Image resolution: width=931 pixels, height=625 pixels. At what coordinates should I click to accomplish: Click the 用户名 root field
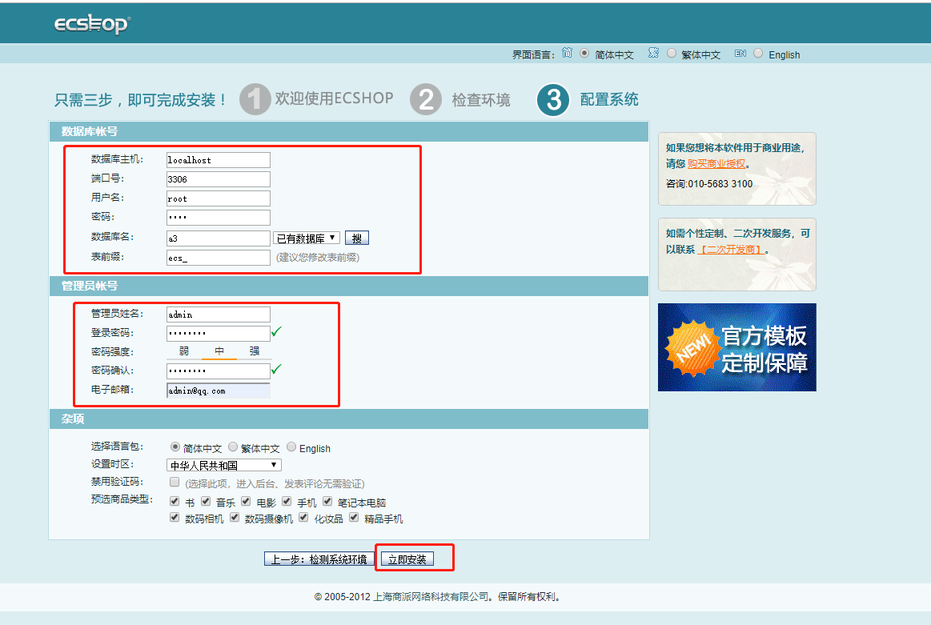[x=219, y=198]
